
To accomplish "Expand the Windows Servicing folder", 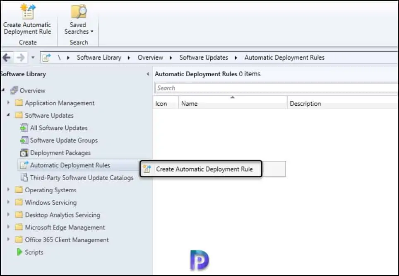I will click(8, 202).
